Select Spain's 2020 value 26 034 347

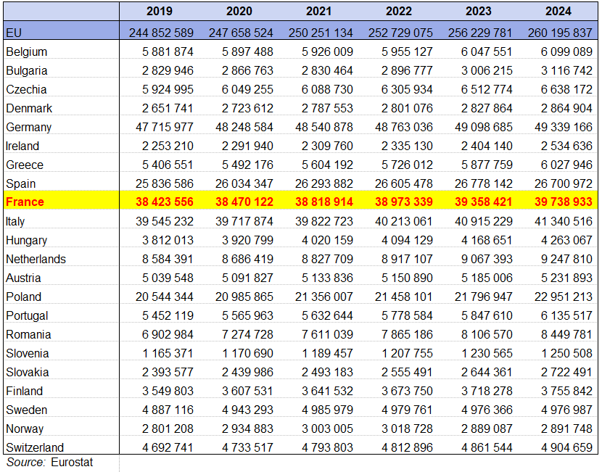tap(239, 183)
